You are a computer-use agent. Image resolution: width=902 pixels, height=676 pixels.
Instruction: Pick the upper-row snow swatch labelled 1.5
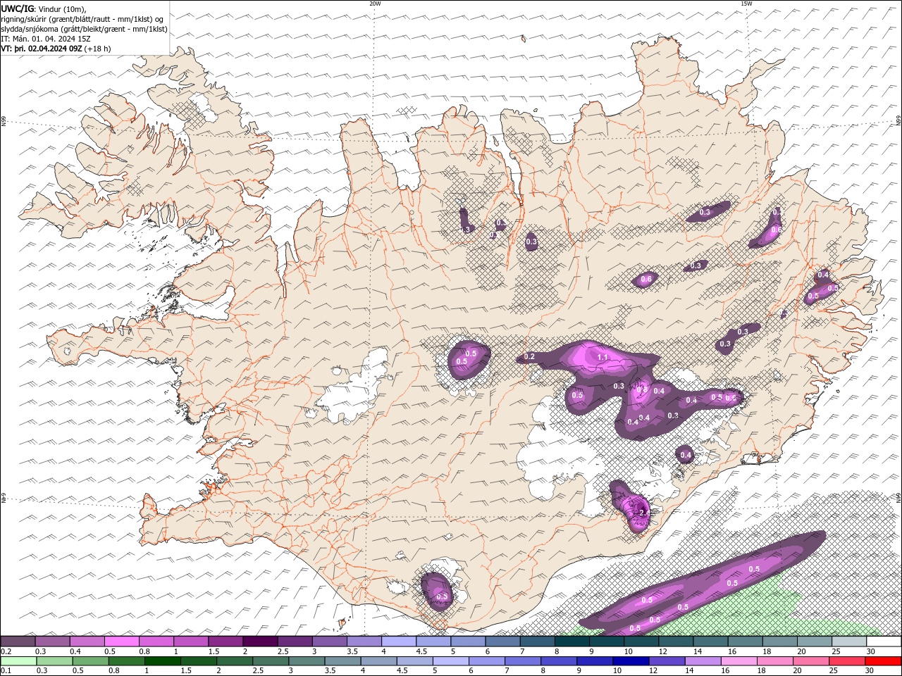point(225,641)
